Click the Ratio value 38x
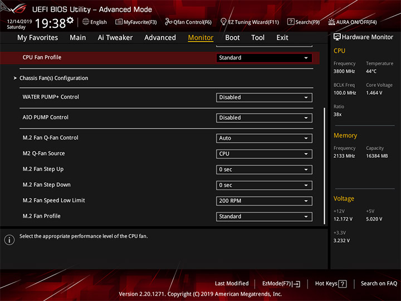 (x=338, y=114)
